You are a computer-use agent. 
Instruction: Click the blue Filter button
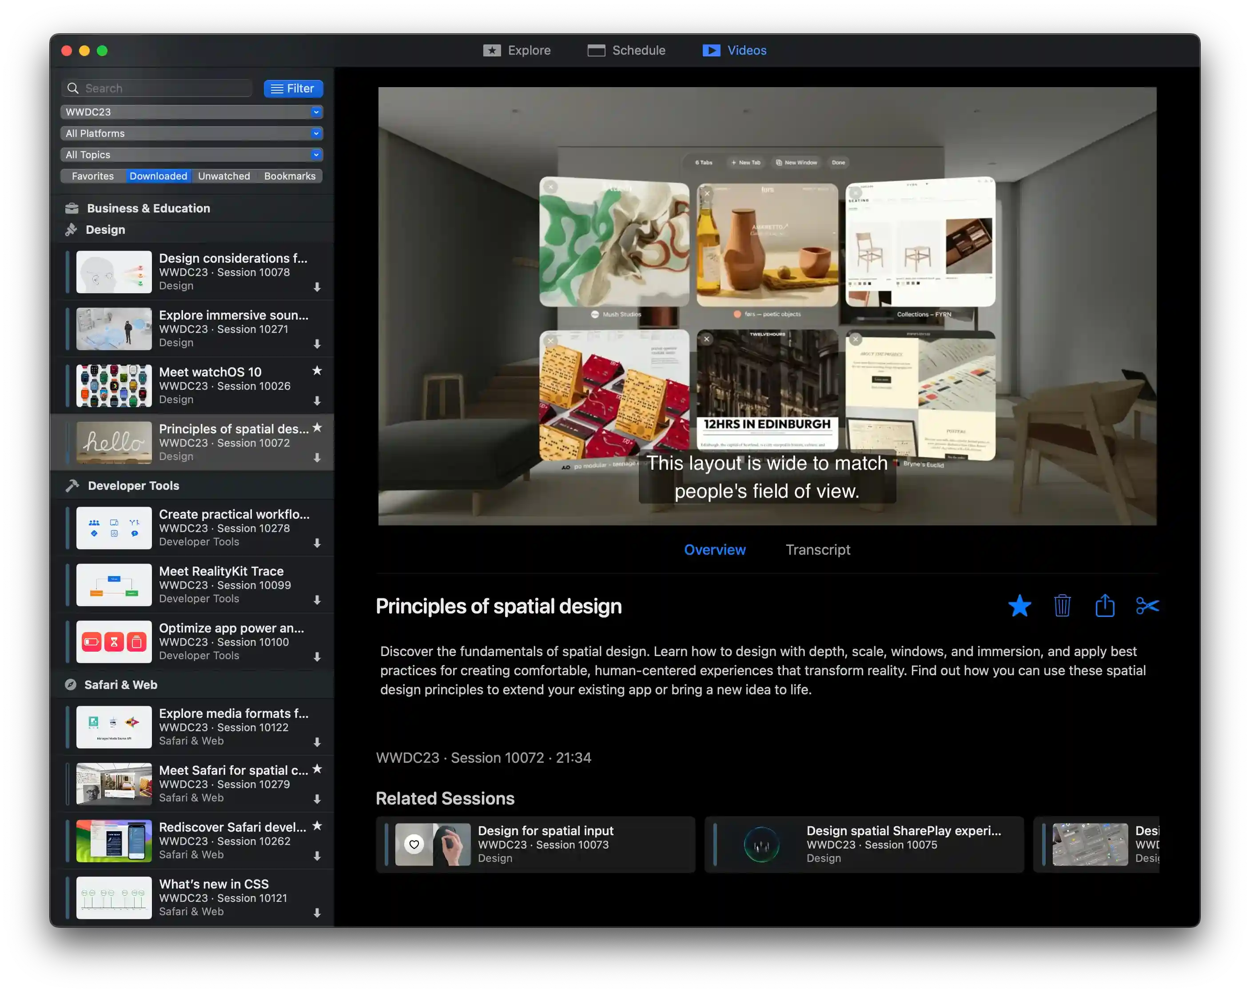pyautogui.click(x=293, y=89)
